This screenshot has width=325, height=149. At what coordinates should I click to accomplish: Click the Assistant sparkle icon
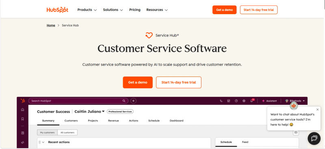click(x=263, y=101)
